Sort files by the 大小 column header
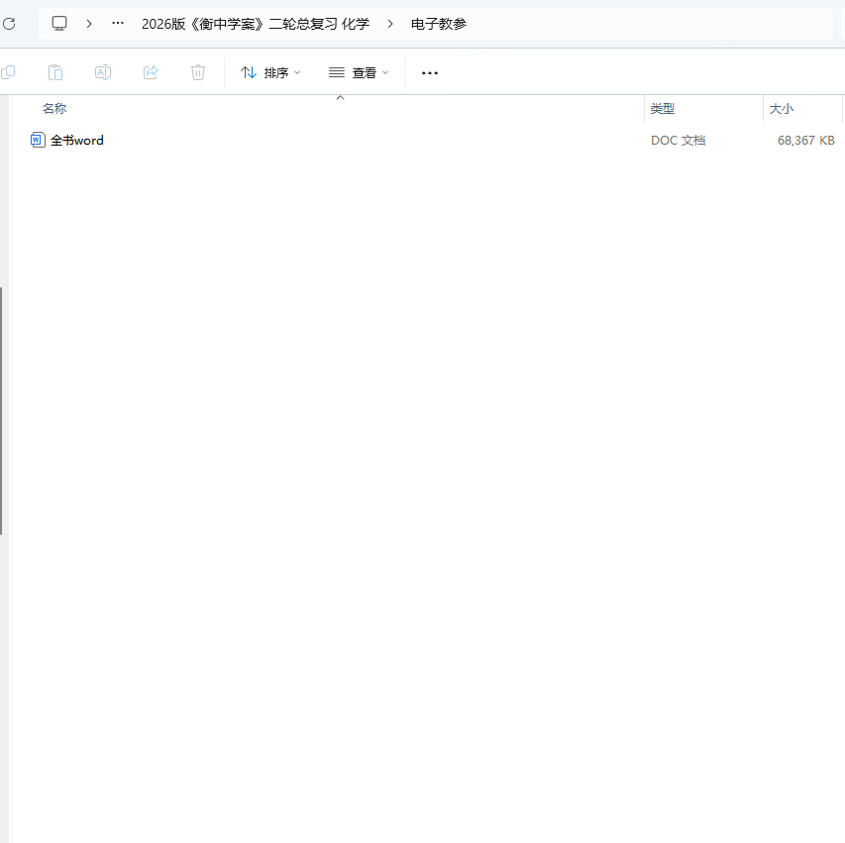 pos(782,109)
